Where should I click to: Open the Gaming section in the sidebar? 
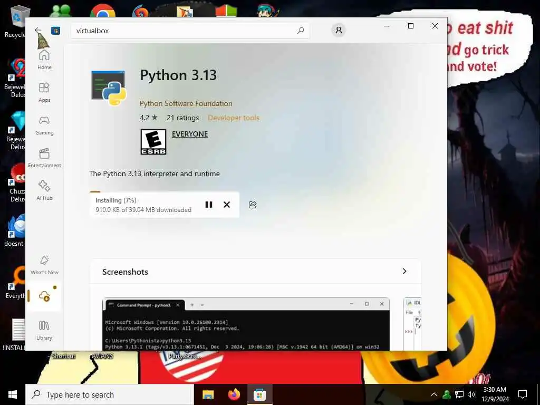44,126
